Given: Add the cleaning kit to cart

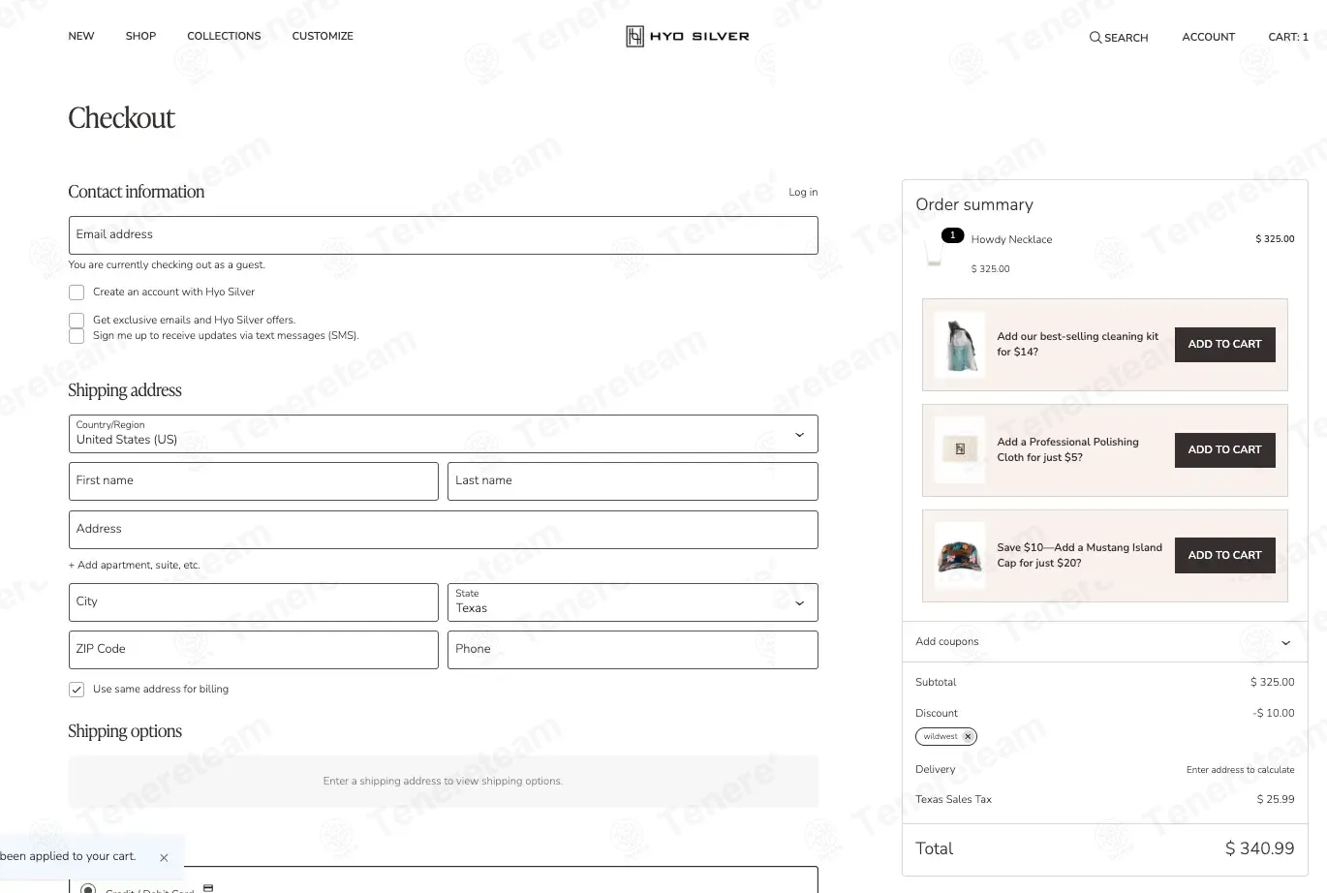Looking at the screenshot, I should [x=1224, y=345].
